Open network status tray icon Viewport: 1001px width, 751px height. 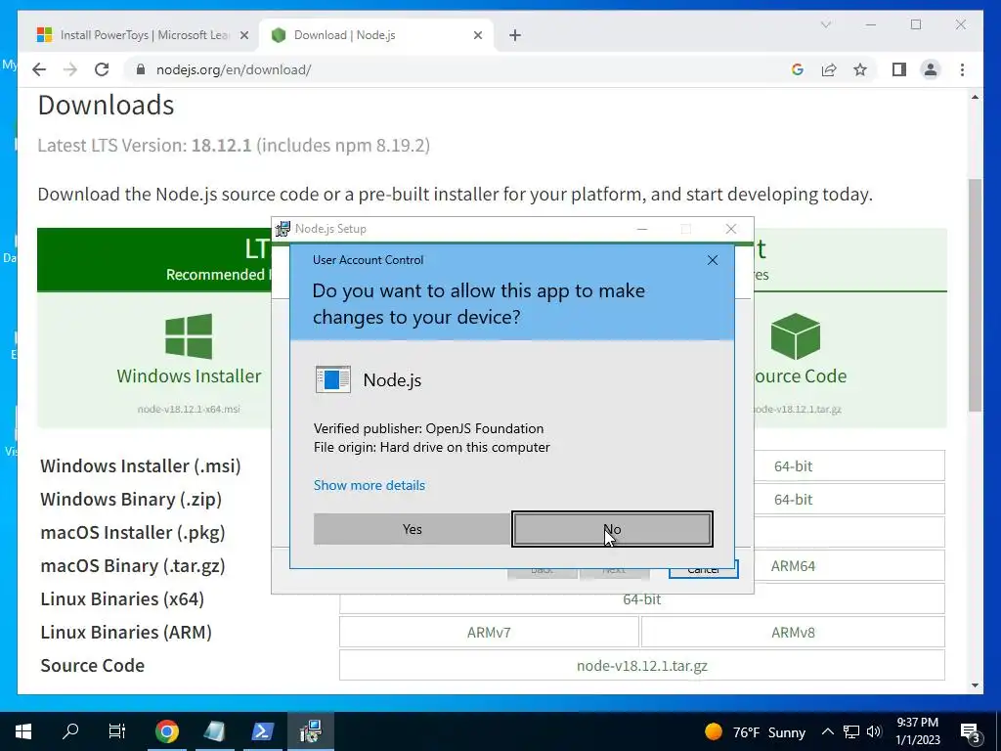click(851, 731)
